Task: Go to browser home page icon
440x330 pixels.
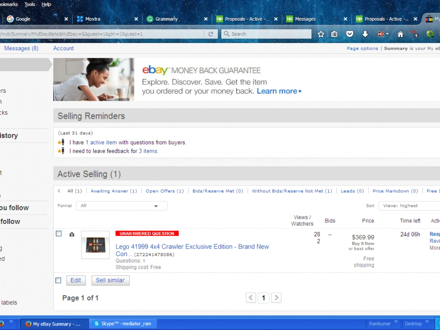Action: [x=400, y=34]
